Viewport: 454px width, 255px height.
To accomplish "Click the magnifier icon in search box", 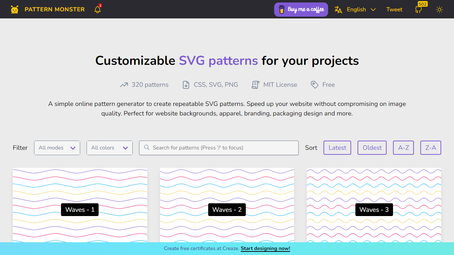I will tap(146, 148).
